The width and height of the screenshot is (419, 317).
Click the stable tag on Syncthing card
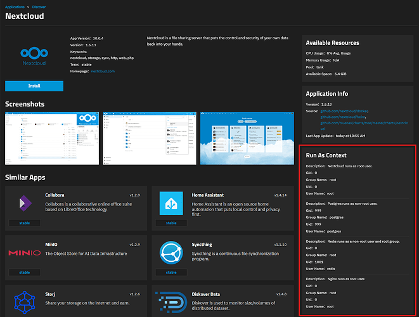[171, 273]
